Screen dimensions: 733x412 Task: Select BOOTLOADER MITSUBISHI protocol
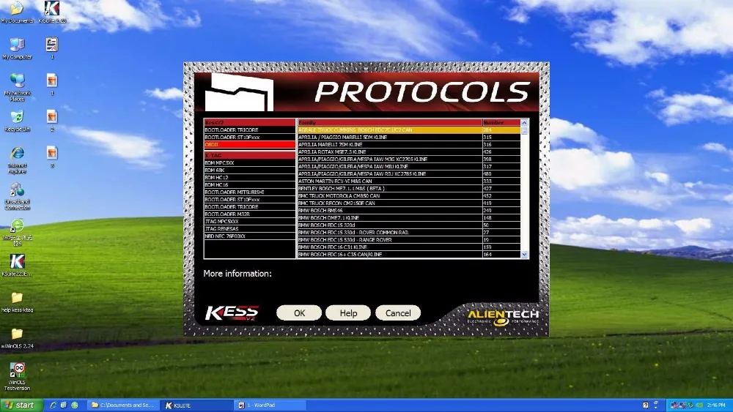pyautogui.click(x=250, y=192)
